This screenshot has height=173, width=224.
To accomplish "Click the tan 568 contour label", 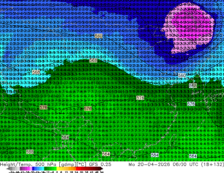I will (36, 72).
